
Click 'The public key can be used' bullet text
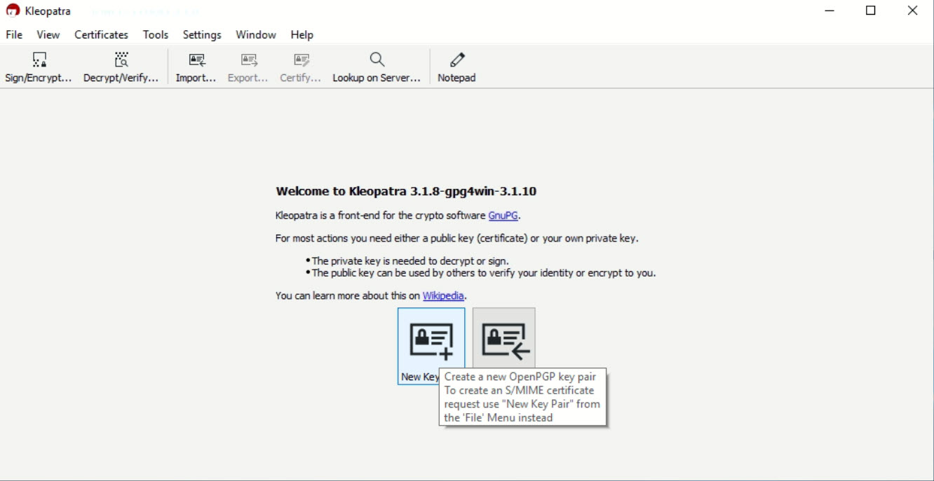(x=484, y=273)
